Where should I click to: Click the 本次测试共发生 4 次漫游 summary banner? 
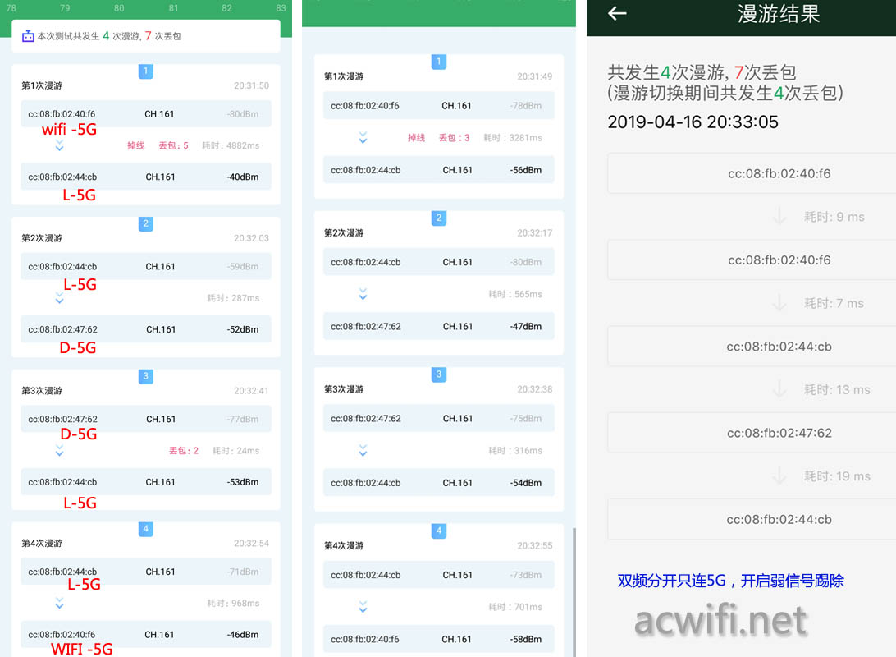(146, 36)
